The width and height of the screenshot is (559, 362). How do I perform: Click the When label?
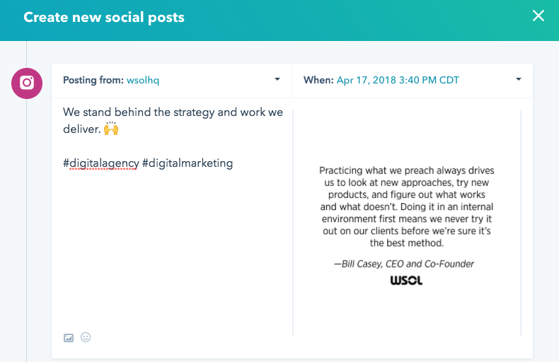click(318, 80)
